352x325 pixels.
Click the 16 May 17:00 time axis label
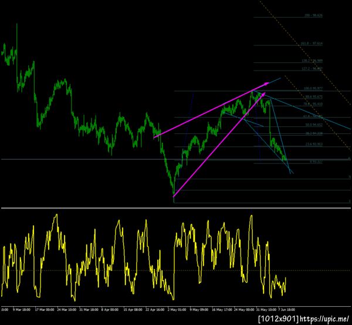point(222,310)
